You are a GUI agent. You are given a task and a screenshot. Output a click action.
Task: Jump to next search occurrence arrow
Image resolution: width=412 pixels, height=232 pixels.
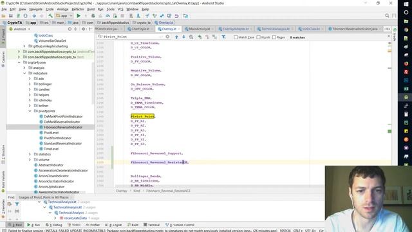183,37
